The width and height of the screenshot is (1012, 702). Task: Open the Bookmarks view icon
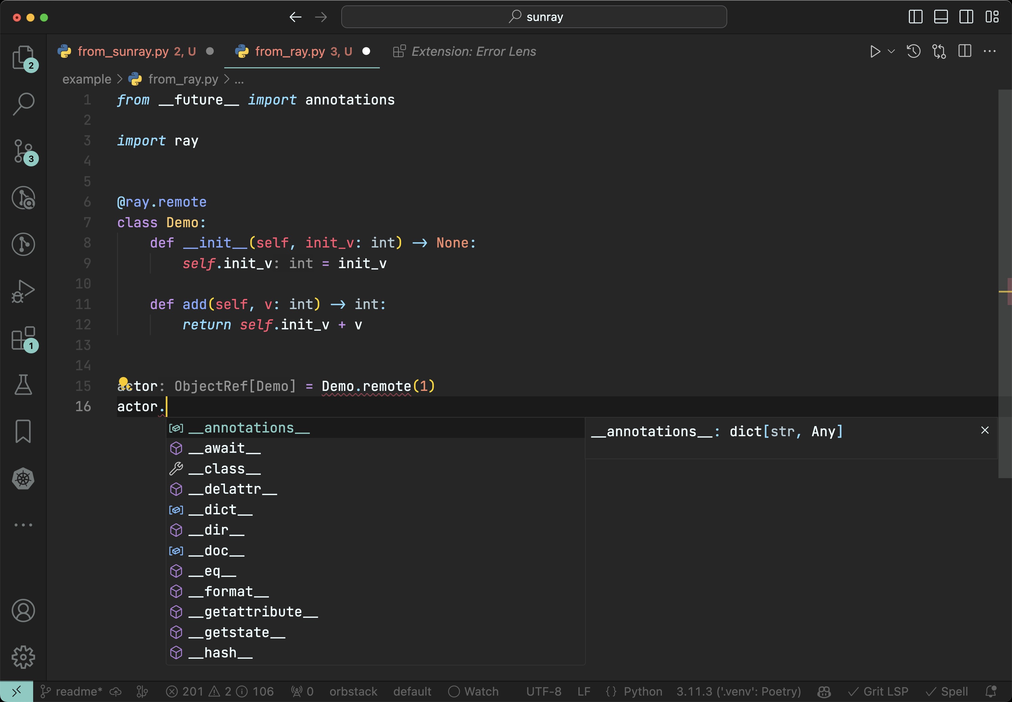(23, 431)
